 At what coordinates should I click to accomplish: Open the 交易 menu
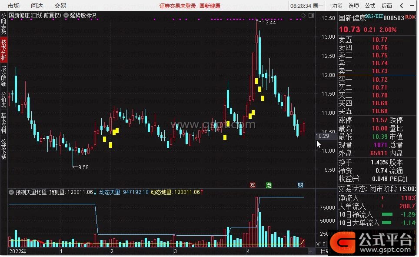pos(60,6)
